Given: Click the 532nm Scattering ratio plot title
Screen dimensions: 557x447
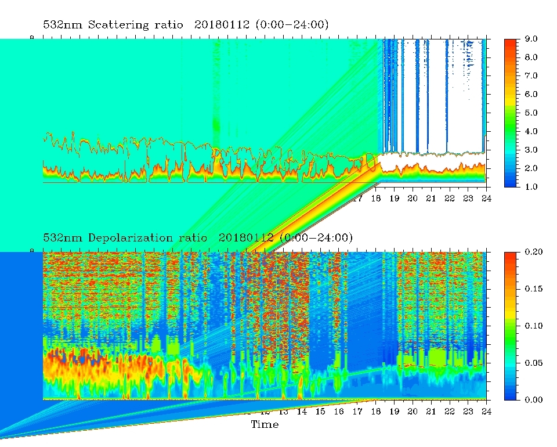Looking at the screenshot, I should pyautogui.click(x=186, y=24).
